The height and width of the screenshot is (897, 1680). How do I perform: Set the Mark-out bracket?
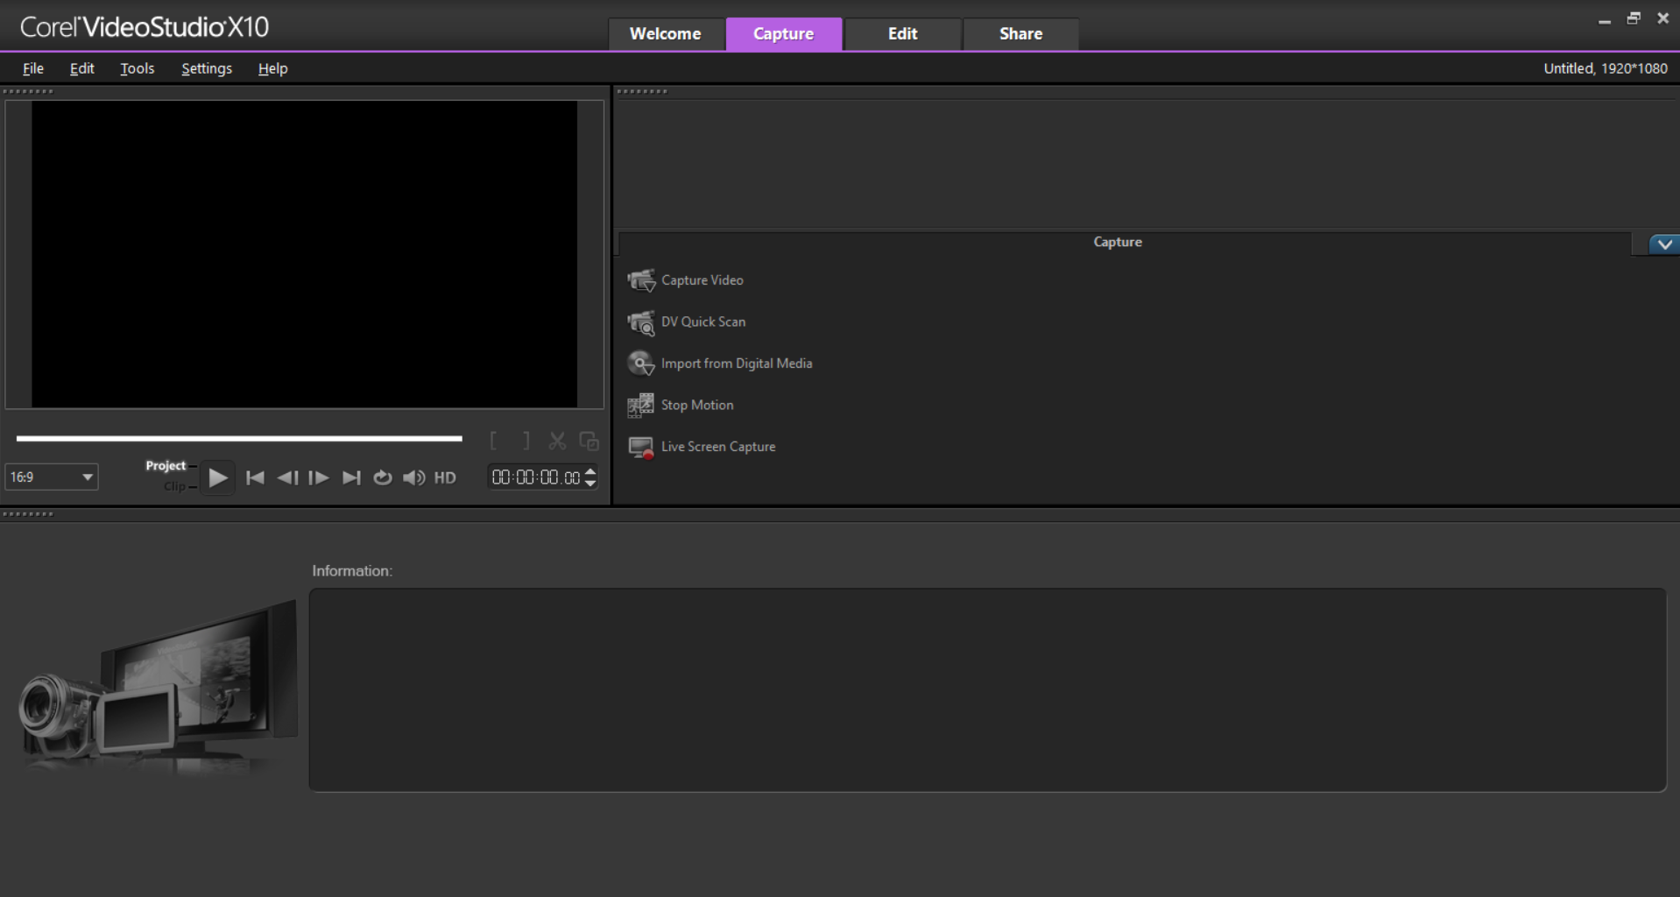coord(526,441)
